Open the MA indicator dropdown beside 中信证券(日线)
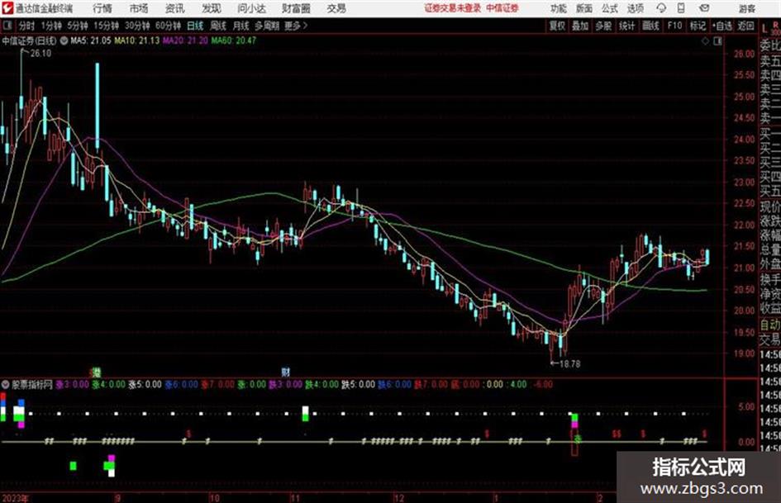The image size is (781, 503). pyautogui.click(x=64, y=40)
